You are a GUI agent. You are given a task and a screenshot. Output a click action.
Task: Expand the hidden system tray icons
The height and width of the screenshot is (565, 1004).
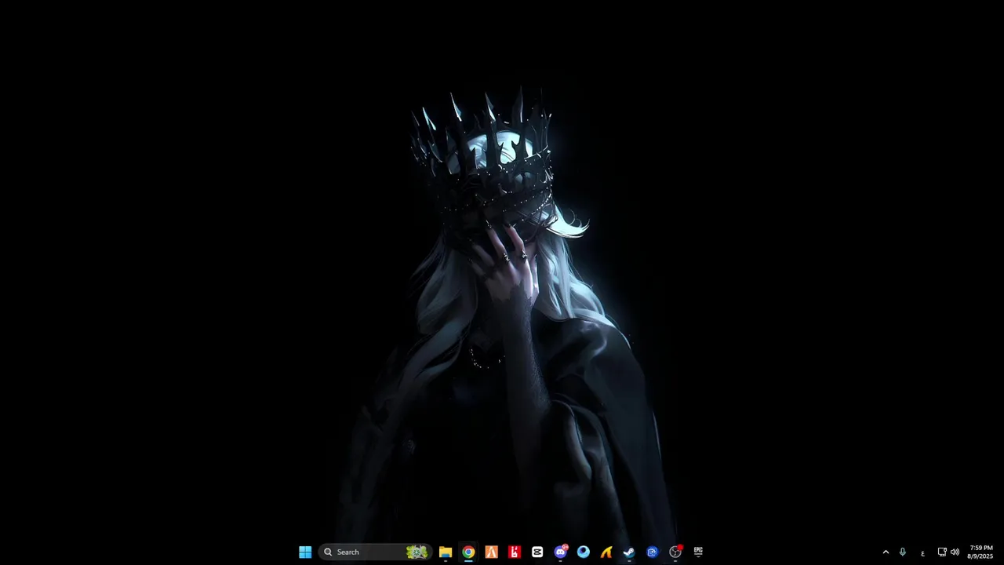tap(886, 552)
